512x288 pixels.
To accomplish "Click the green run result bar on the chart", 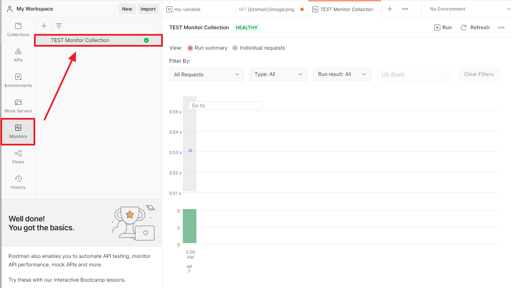I will point(190,226).
